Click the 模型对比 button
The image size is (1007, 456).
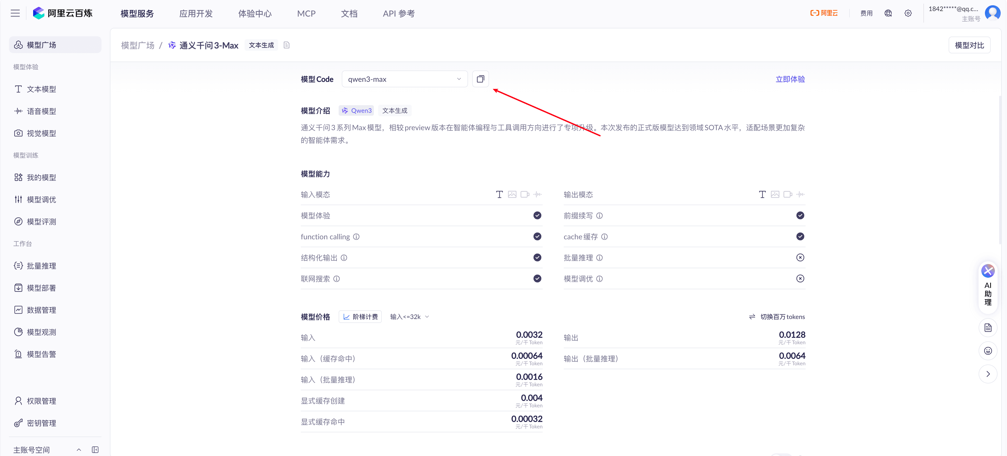pos(969,45)
